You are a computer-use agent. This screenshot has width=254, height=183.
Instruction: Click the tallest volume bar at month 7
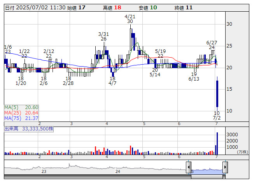[x=217, y=143]
